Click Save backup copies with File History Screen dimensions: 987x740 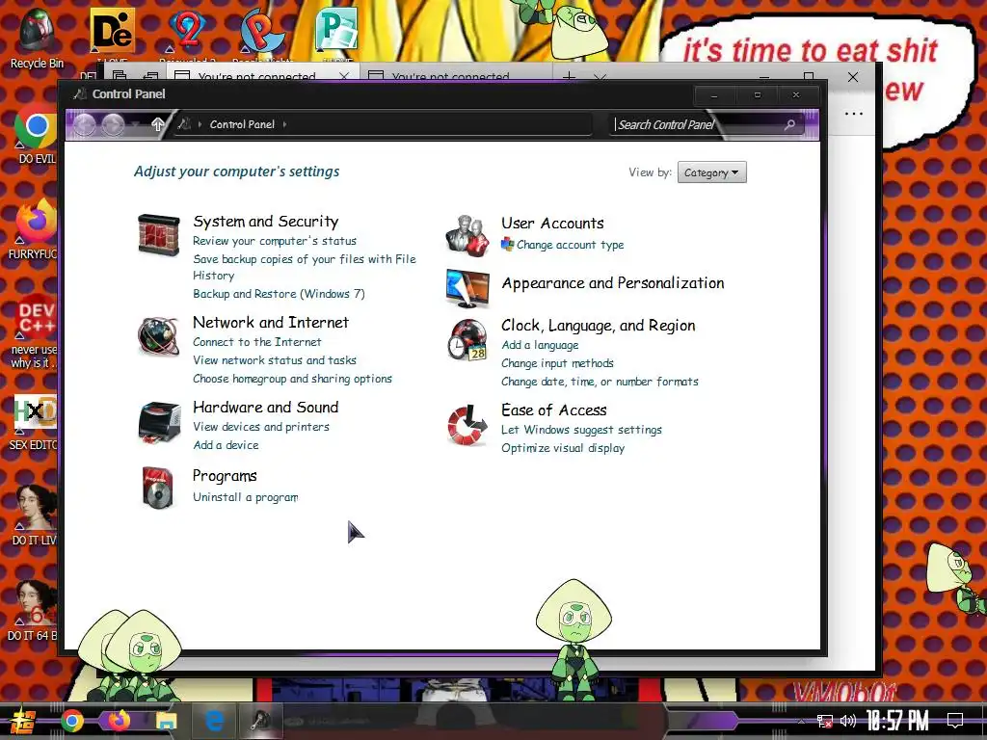(x=304, y=268)
